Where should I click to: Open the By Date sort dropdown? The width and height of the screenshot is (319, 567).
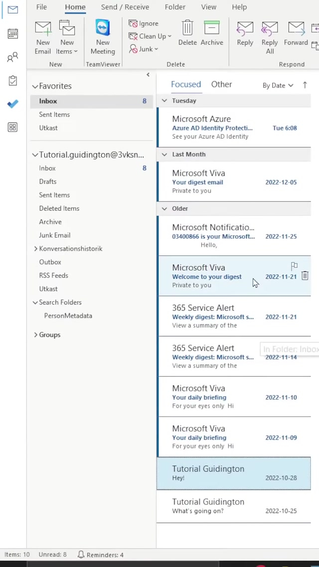coord(278,86)
